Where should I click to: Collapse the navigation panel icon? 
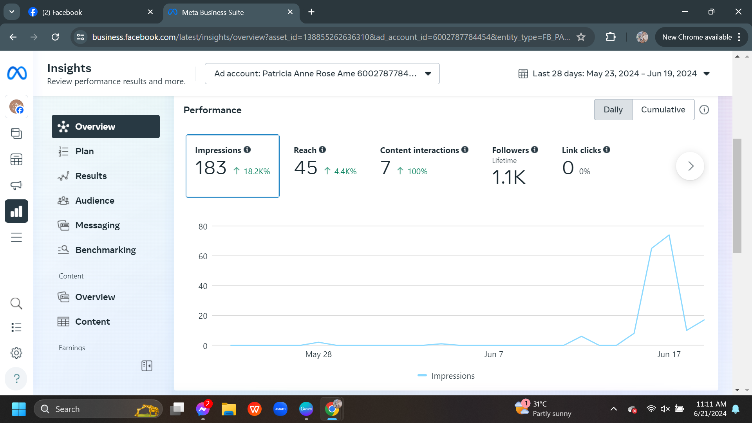(x=147, y=366)
